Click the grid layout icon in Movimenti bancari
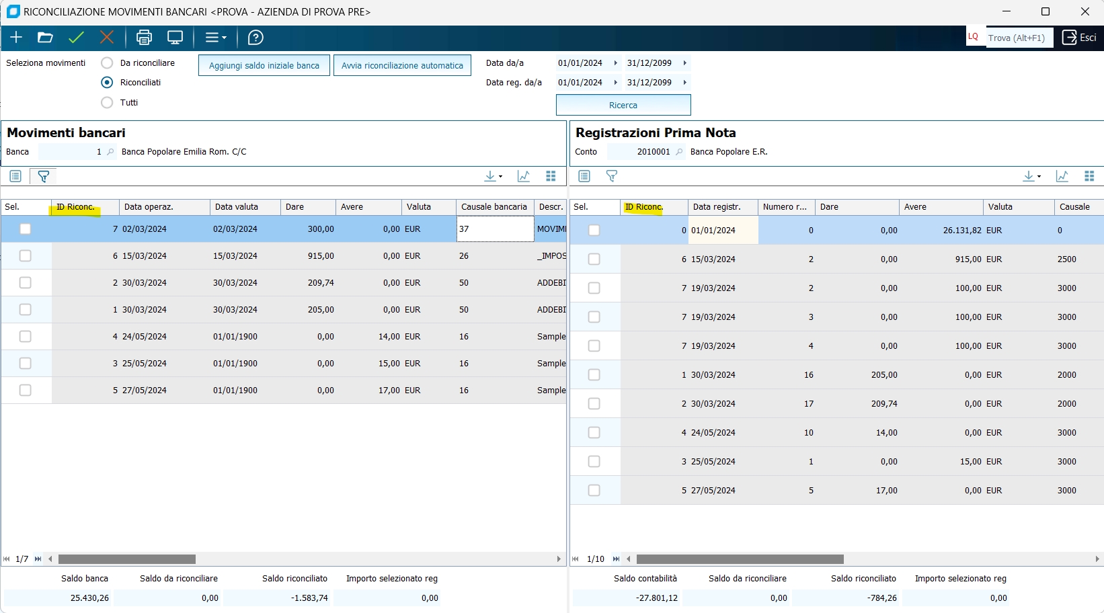 pos(551,176)
